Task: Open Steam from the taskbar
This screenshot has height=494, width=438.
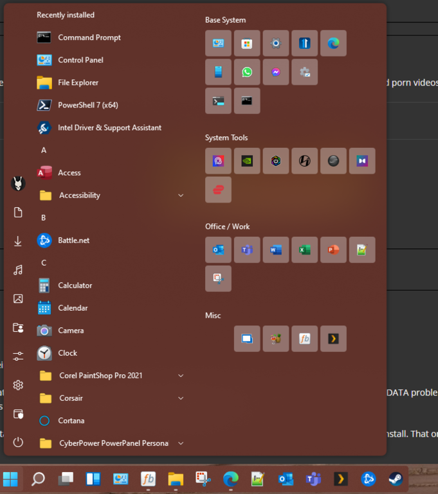Action: (396, 479)
